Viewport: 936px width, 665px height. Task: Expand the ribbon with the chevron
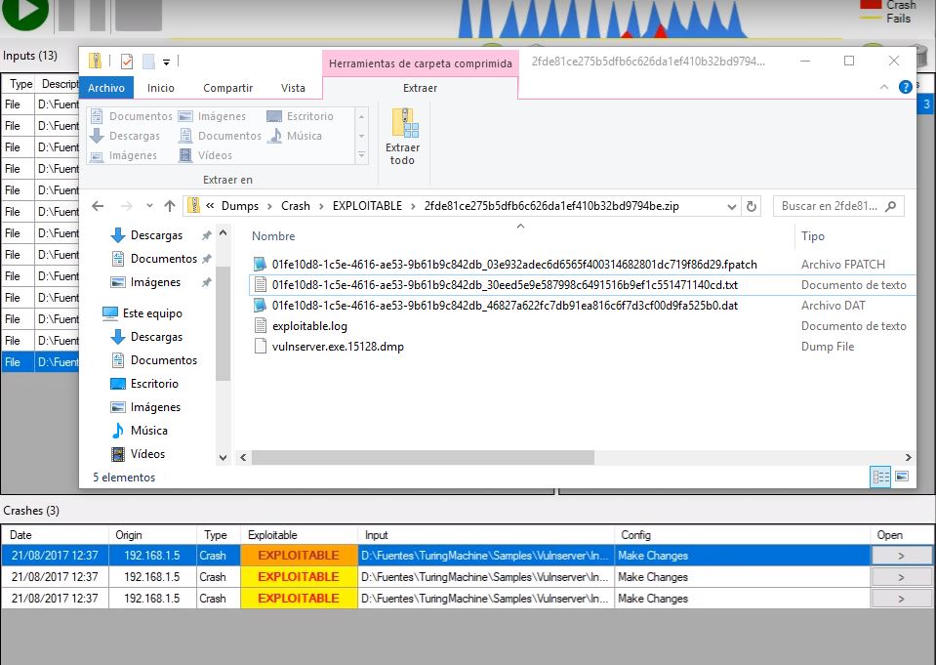coord(884,88)
